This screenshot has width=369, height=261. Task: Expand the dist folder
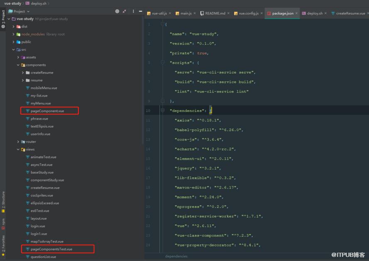[x=13, y=27]
